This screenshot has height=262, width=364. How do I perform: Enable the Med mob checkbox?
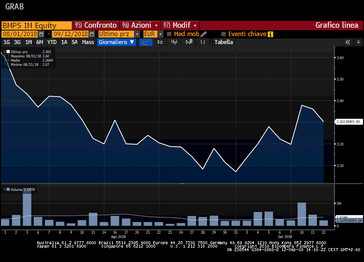(x=169, y=34)
